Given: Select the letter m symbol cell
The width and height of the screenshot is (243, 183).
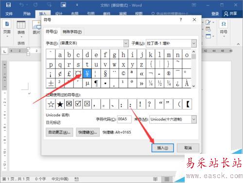Looking at the screenshot, I should [169, 55].
